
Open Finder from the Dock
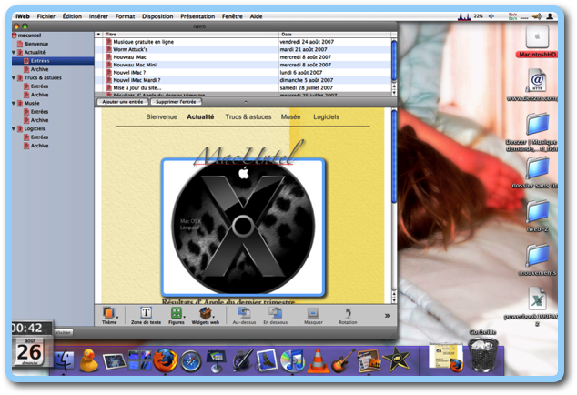(x=64, y=360)
